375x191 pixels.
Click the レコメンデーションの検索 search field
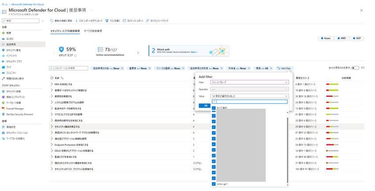pyautogui.click(x=69, y=68)
